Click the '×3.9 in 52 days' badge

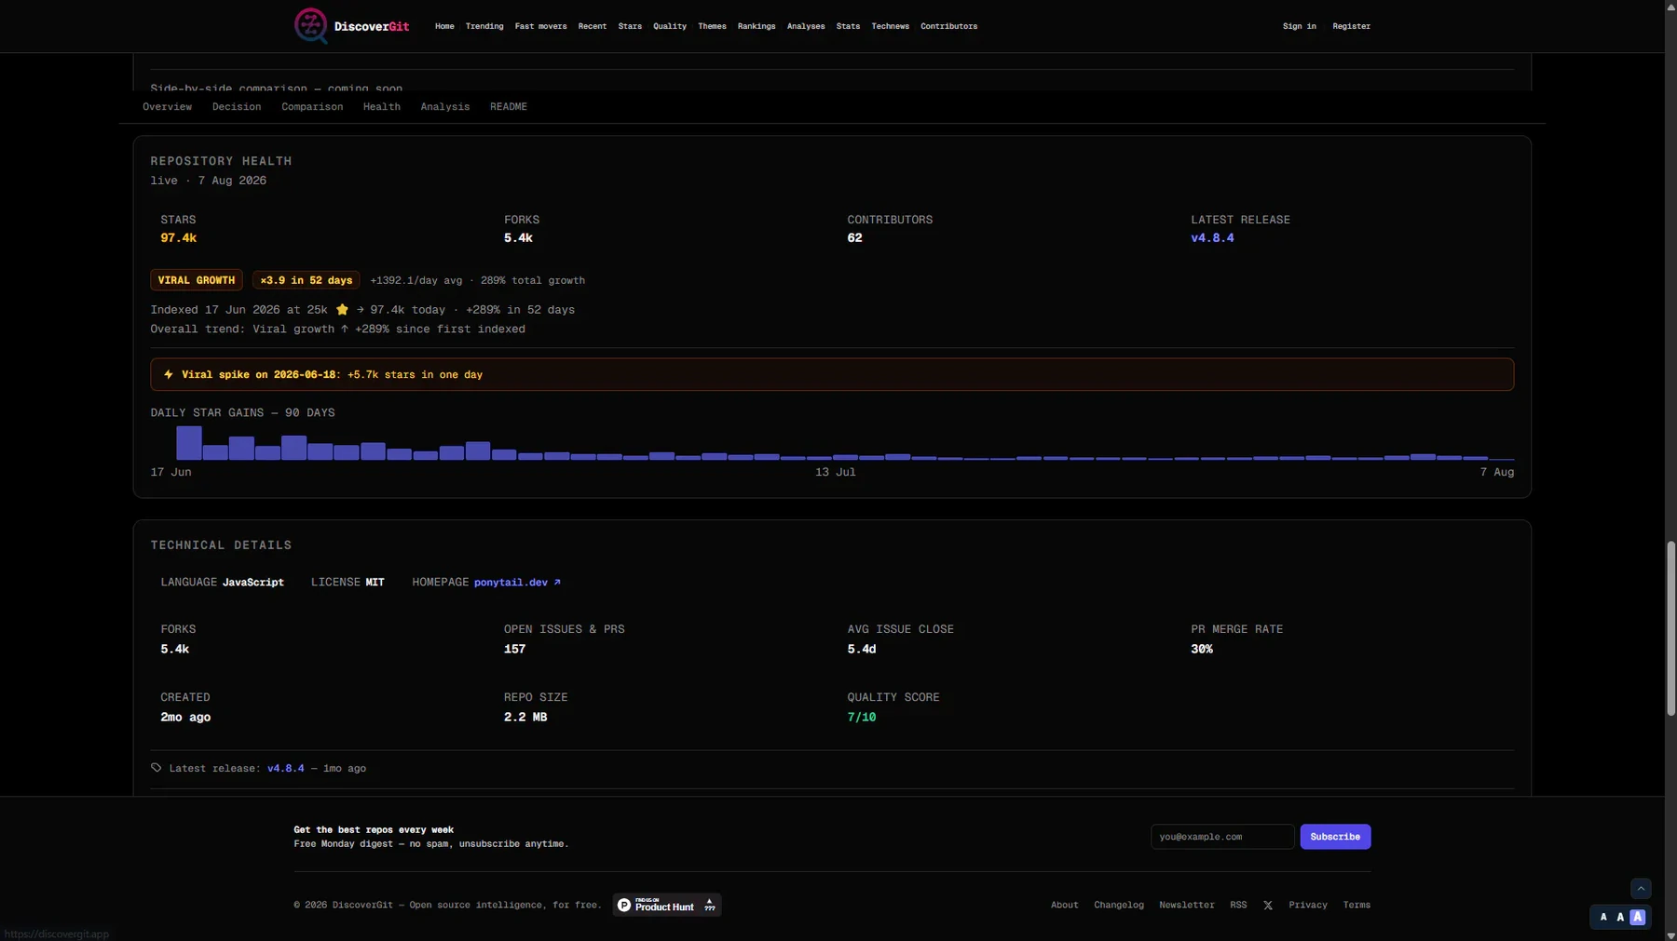pos(307,280)
